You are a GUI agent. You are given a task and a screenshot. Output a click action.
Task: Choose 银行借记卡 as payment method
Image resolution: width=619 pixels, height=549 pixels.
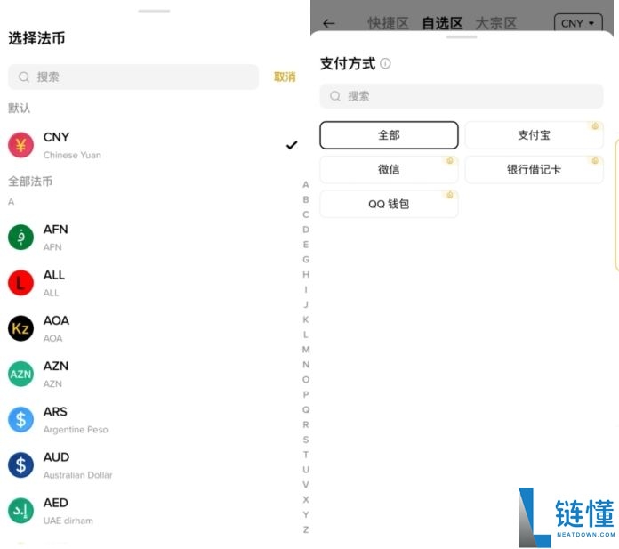click(x=534, y=169)
